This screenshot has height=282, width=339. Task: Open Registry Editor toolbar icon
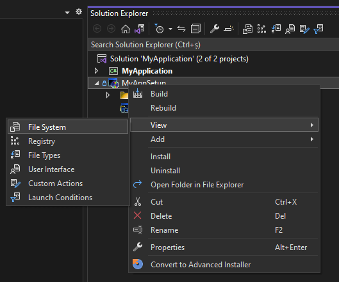[261, 29]
